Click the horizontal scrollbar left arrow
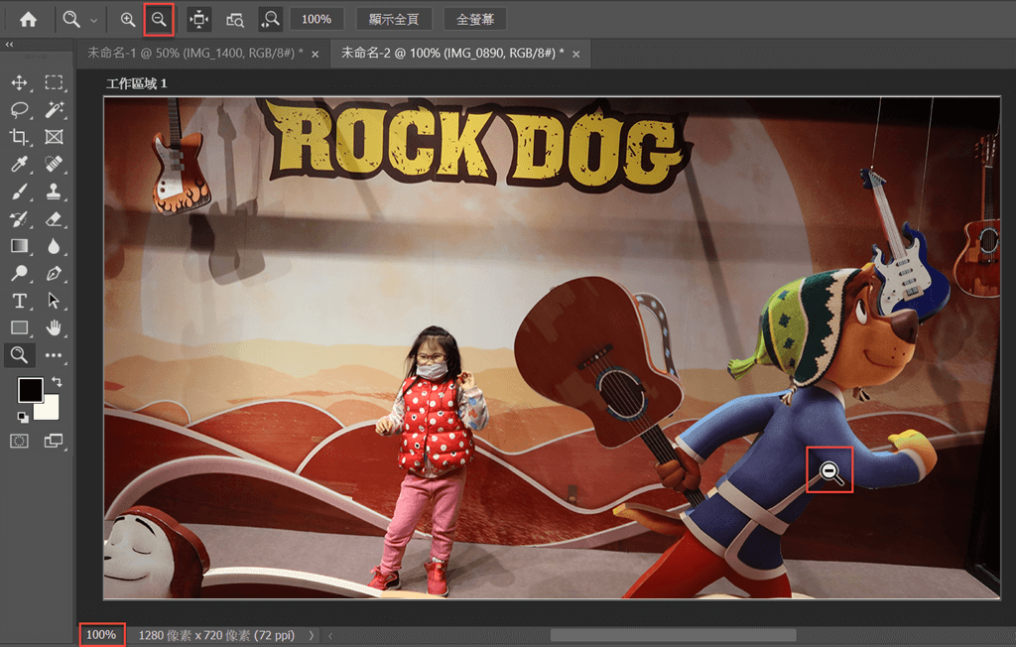1016x647 pixels. (330, 636)
